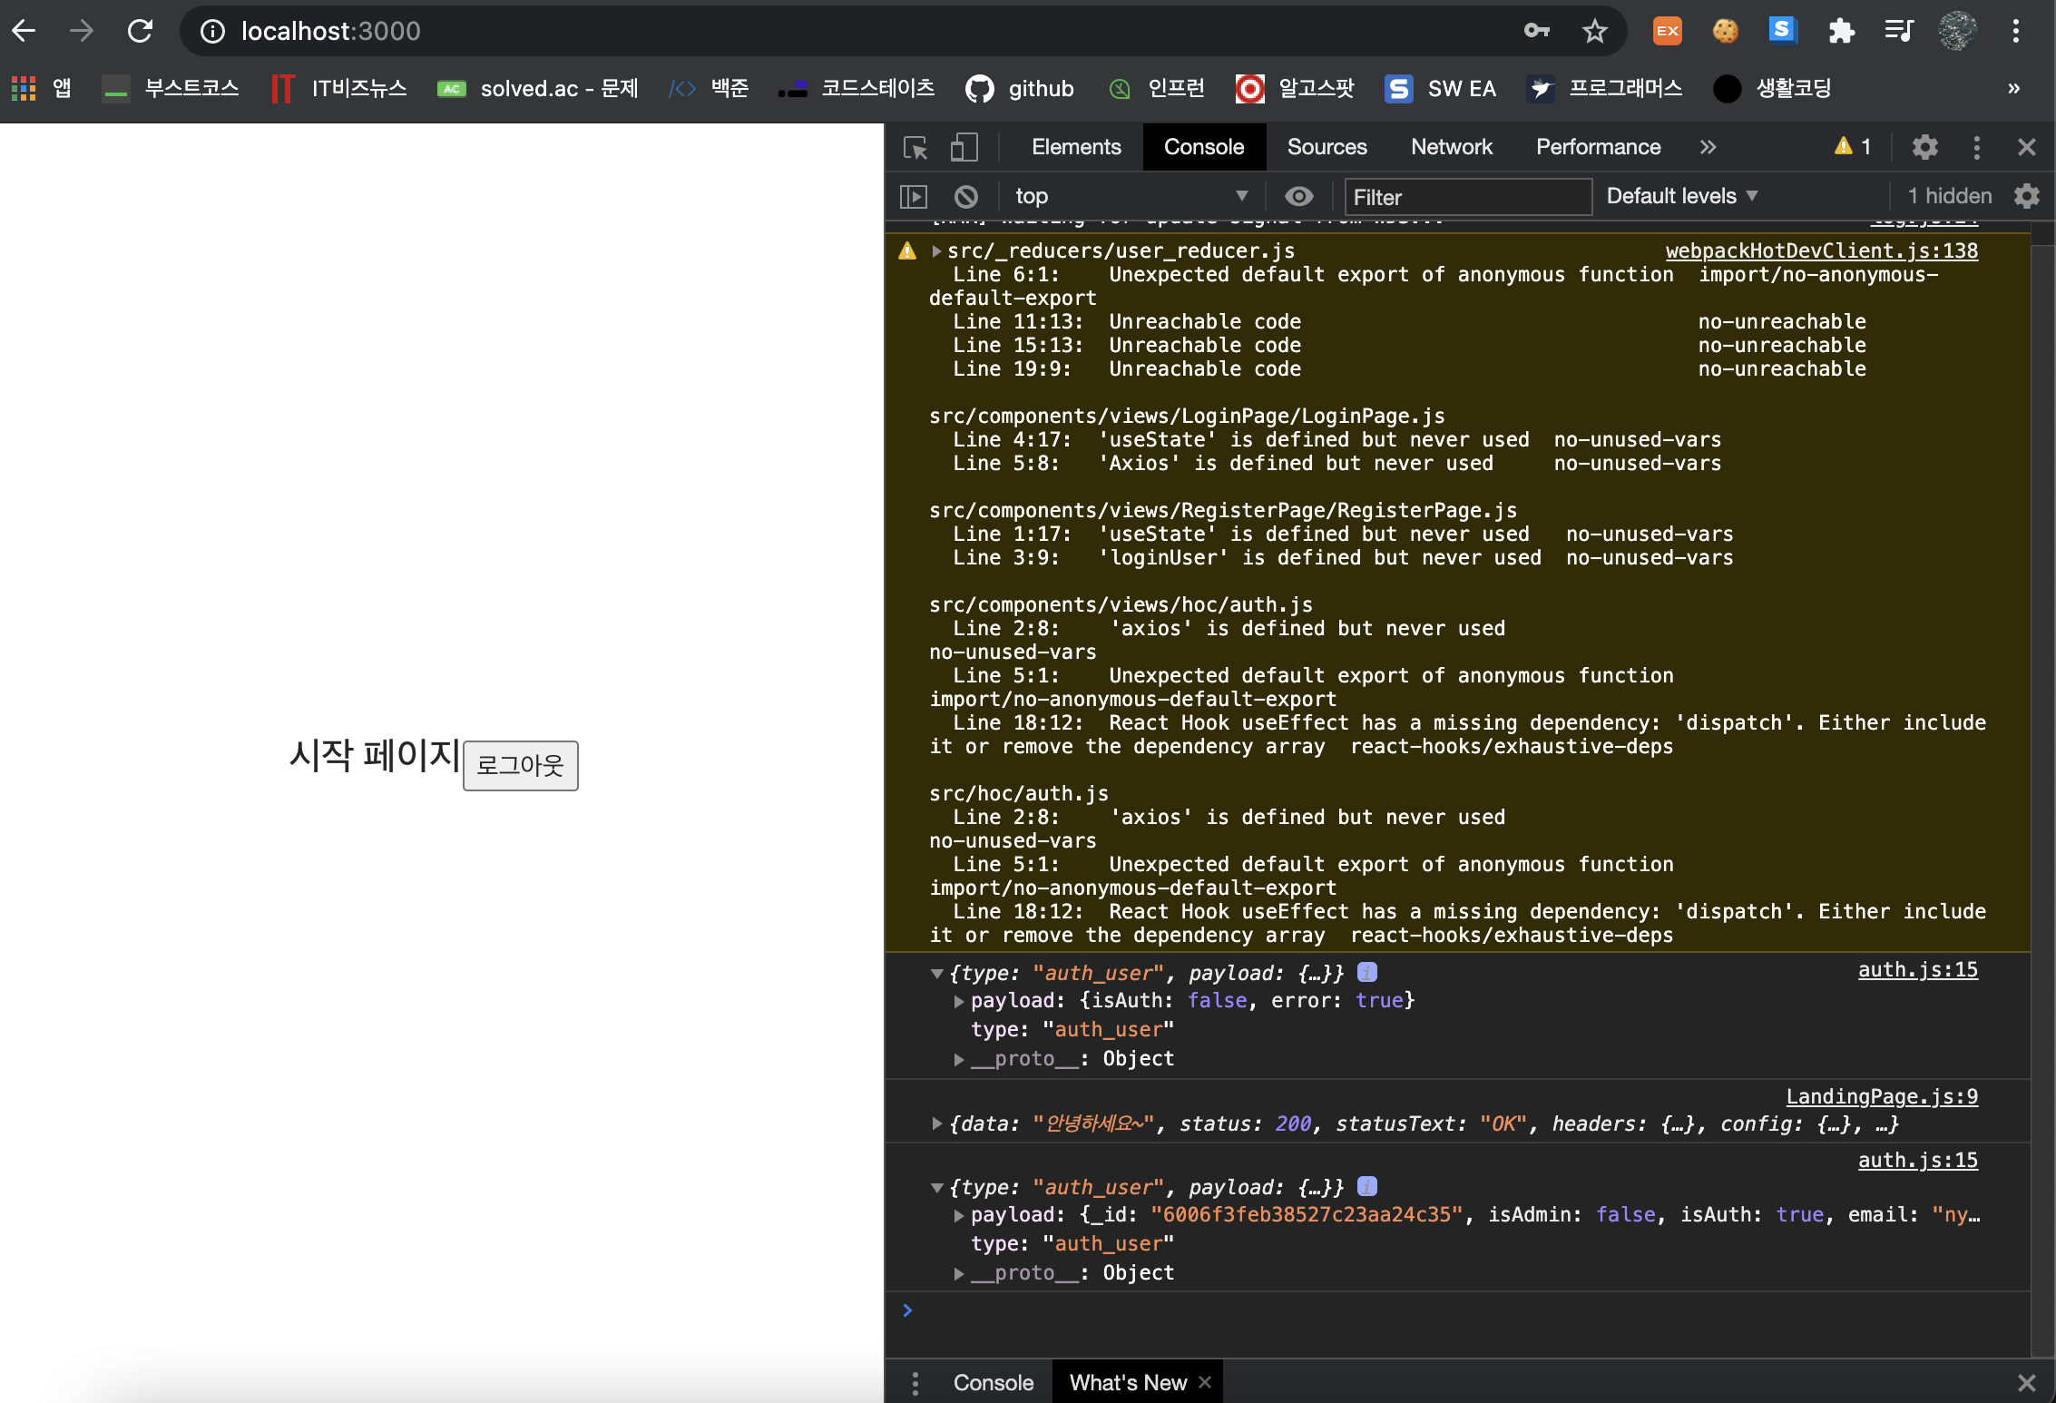The height and width of the screenshot is (1403, 2056).
Task: Open DevTools three-dot customize menu
Action: coord(1977,147)
